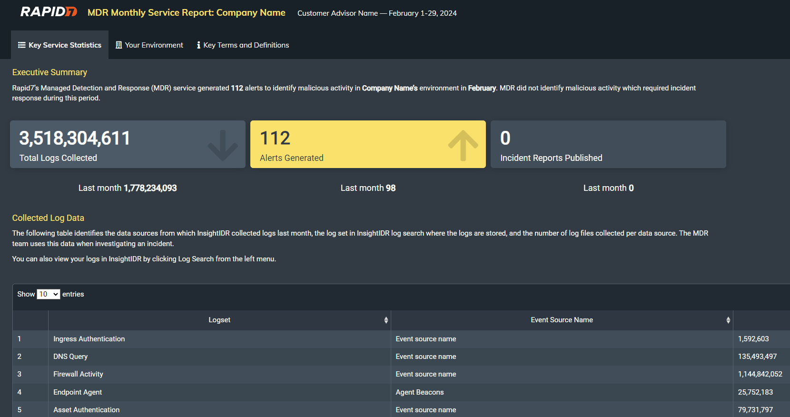Sort by Event Source Name arrows
Screen dimensions: 790x417
(728, 320)
